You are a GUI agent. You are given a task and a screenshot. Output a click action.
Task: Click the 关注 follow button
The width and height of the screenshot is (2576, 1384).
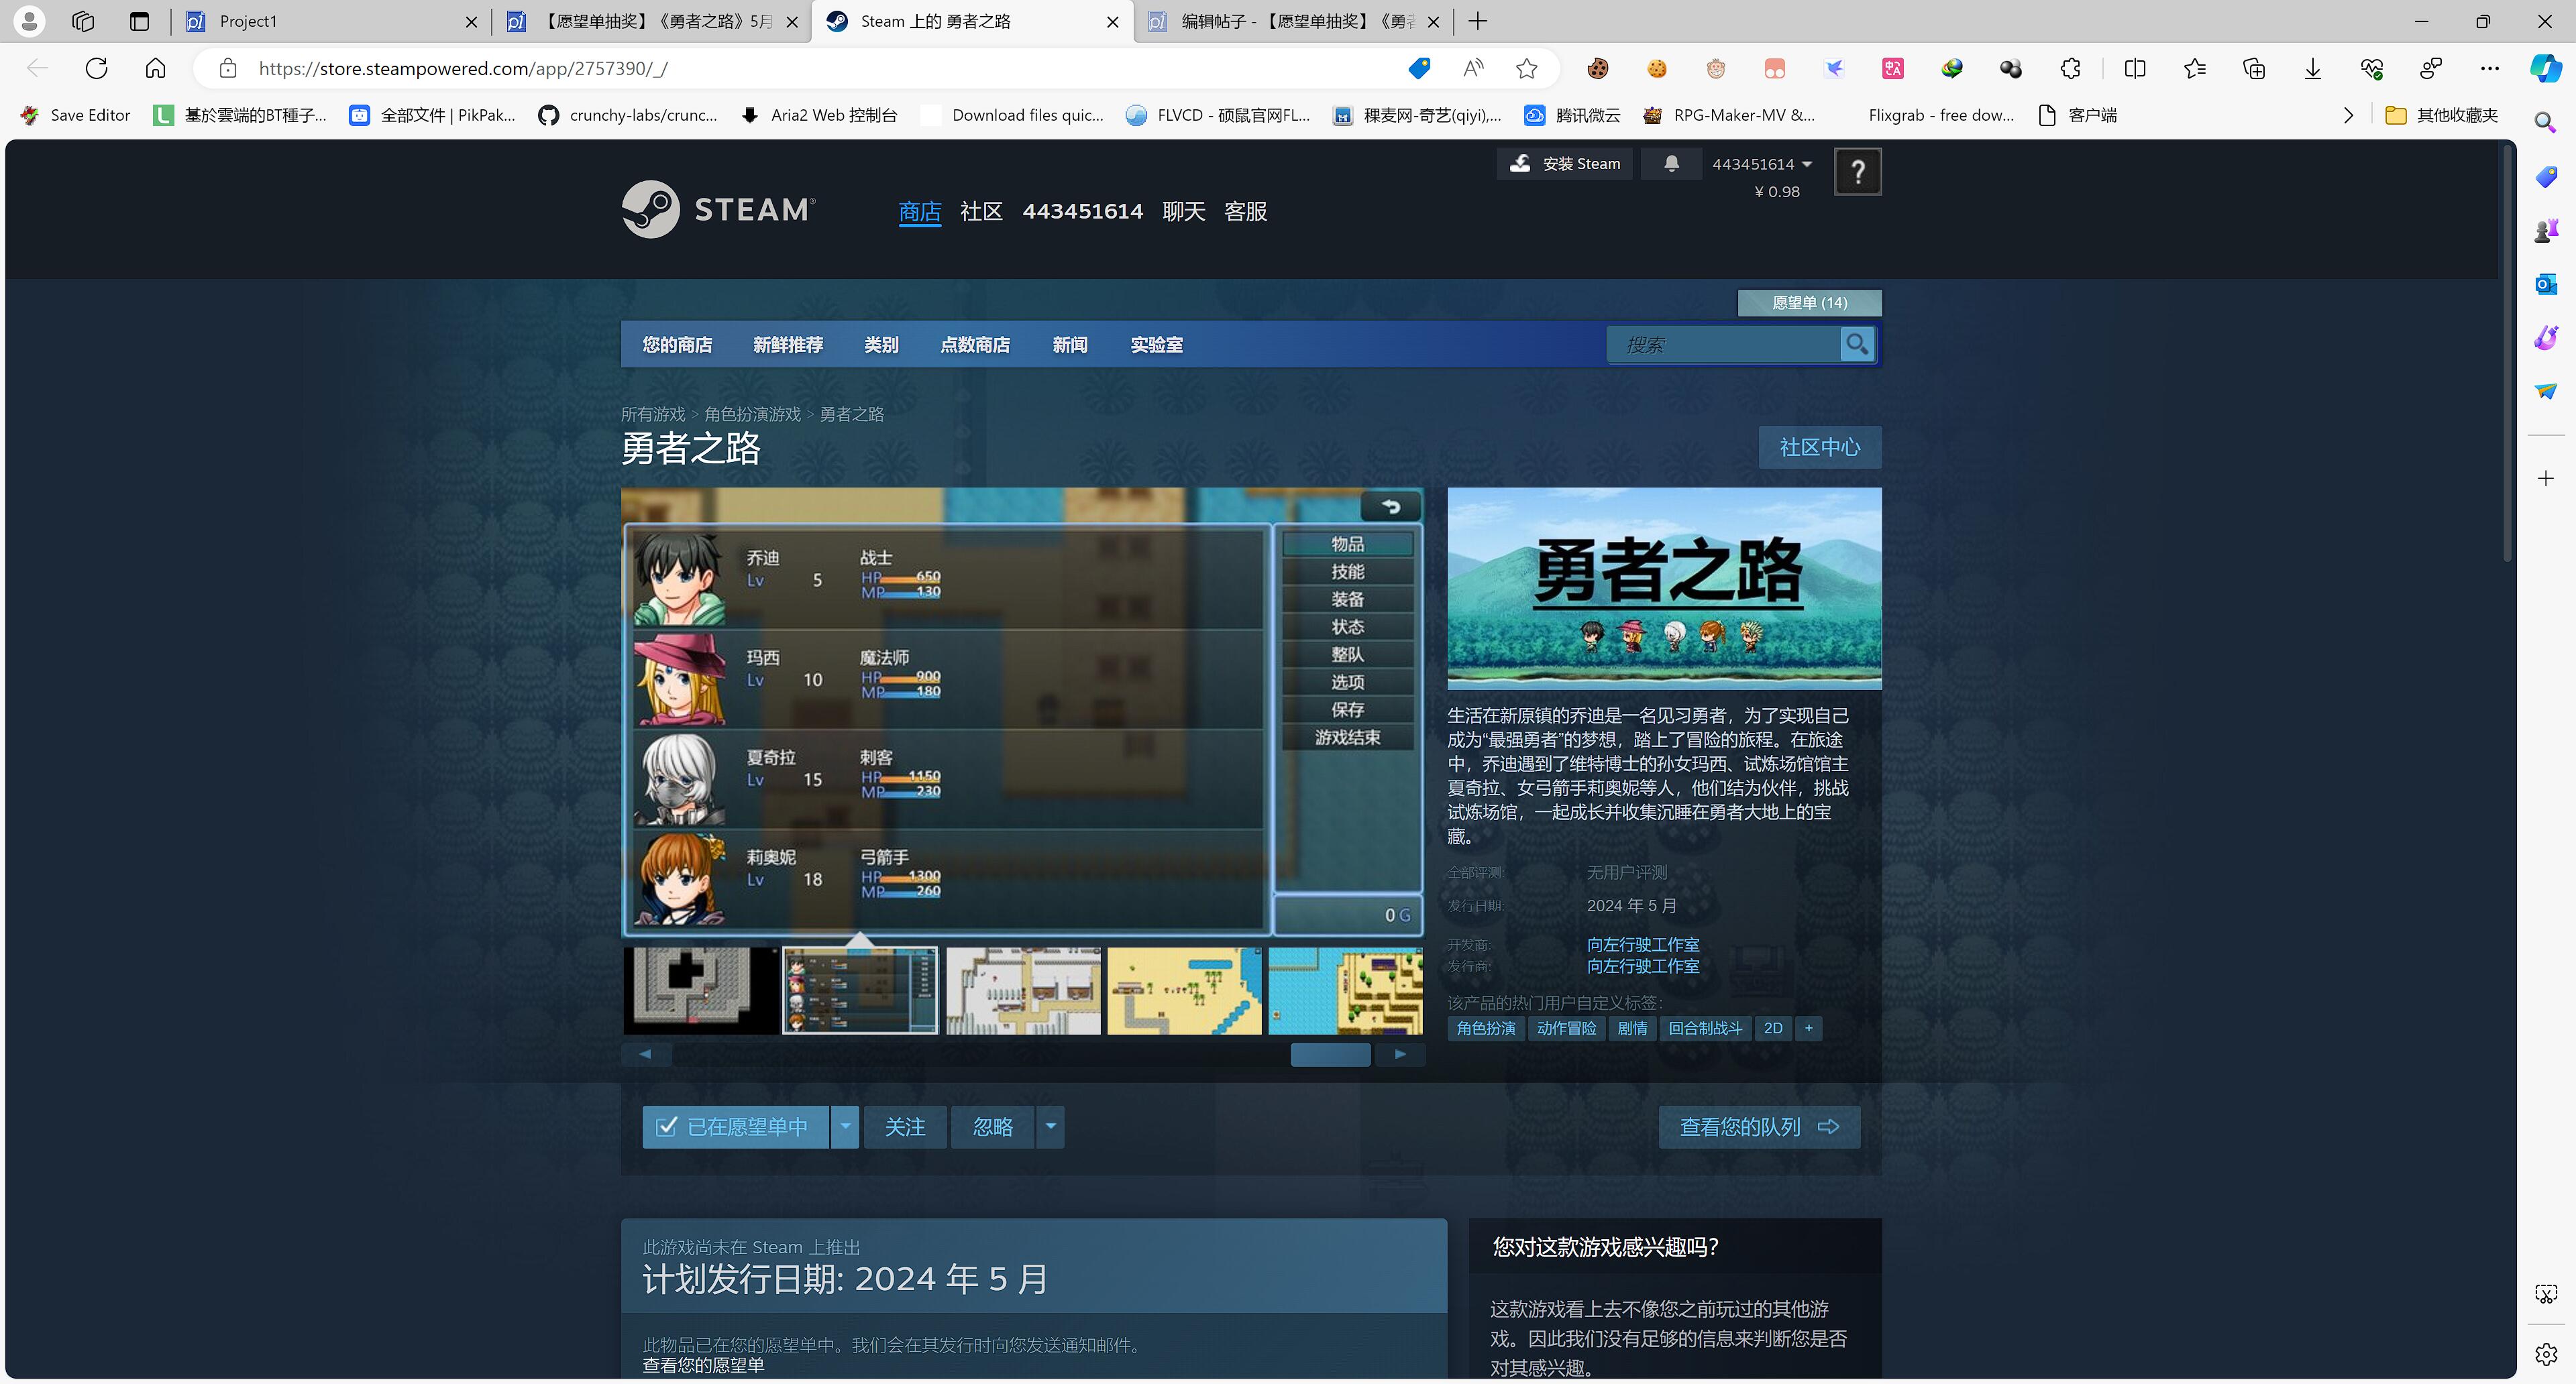904,1127
